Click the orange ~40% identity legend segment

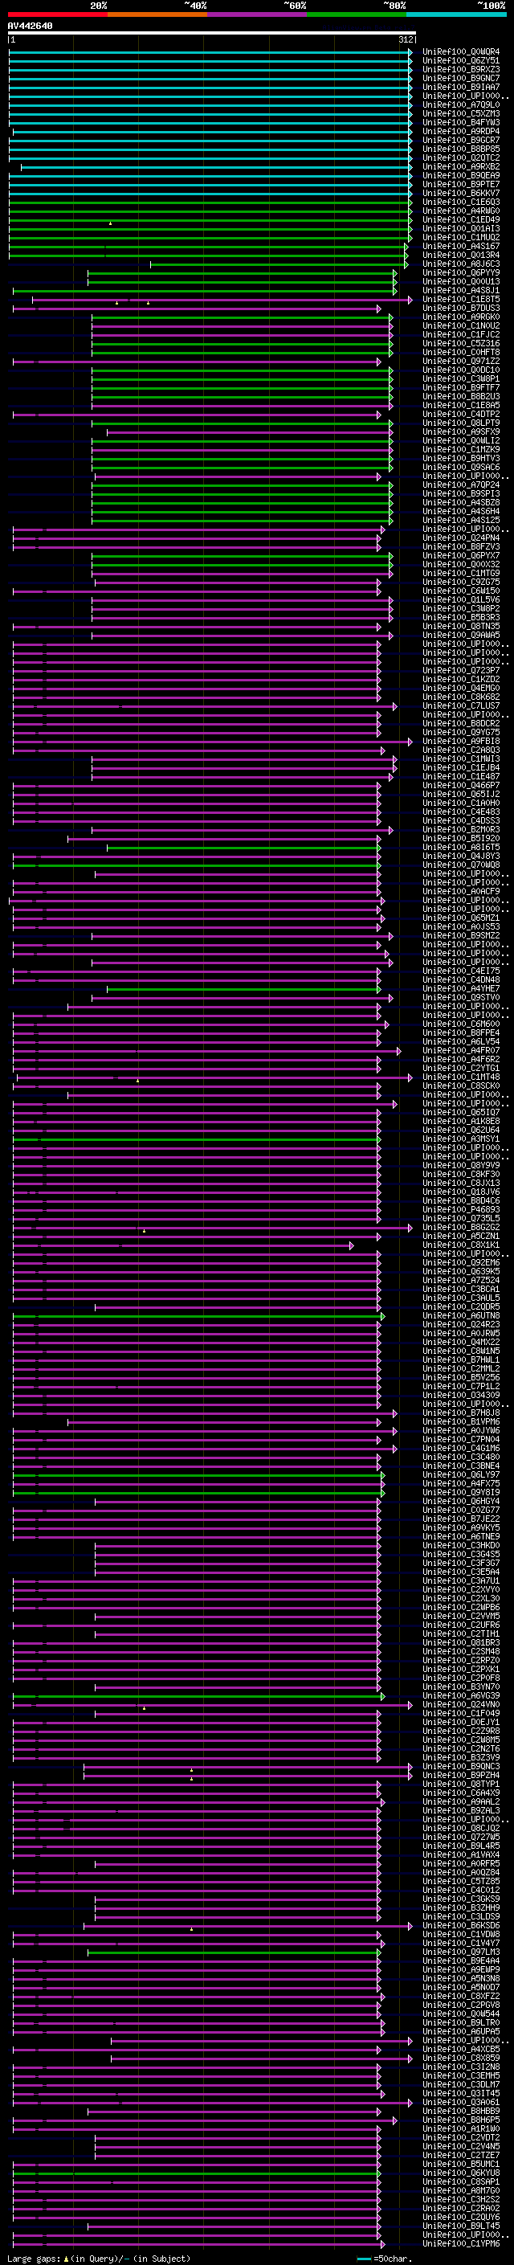pyautogui.click(x=157, y=14)
